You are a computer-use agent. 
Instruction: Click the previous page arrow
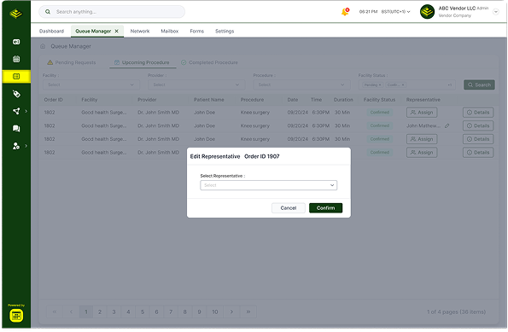[x=71, y=312]
